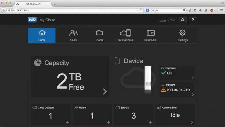
Task: Click the 2 TB Free text
Action: tap(70, 81)
